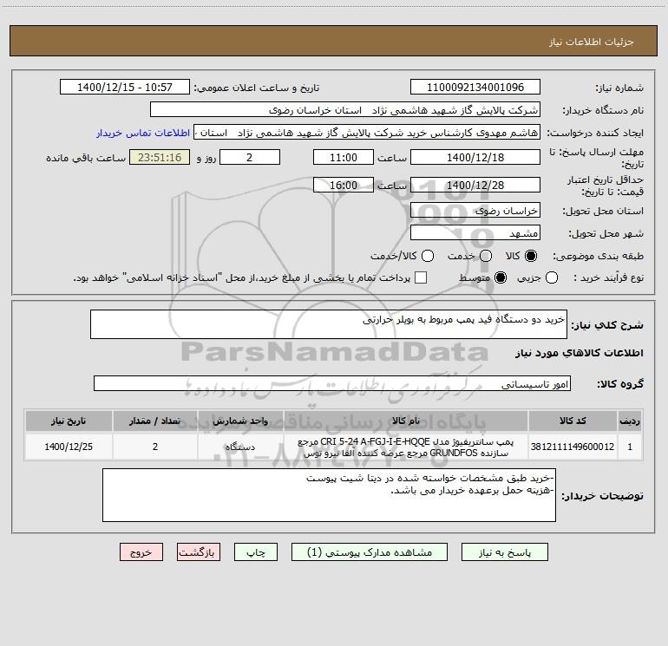This screenshot has width=668, height=646.
Task: Open اطلاعات تماس خریدار link
Action: pos(143,133)
